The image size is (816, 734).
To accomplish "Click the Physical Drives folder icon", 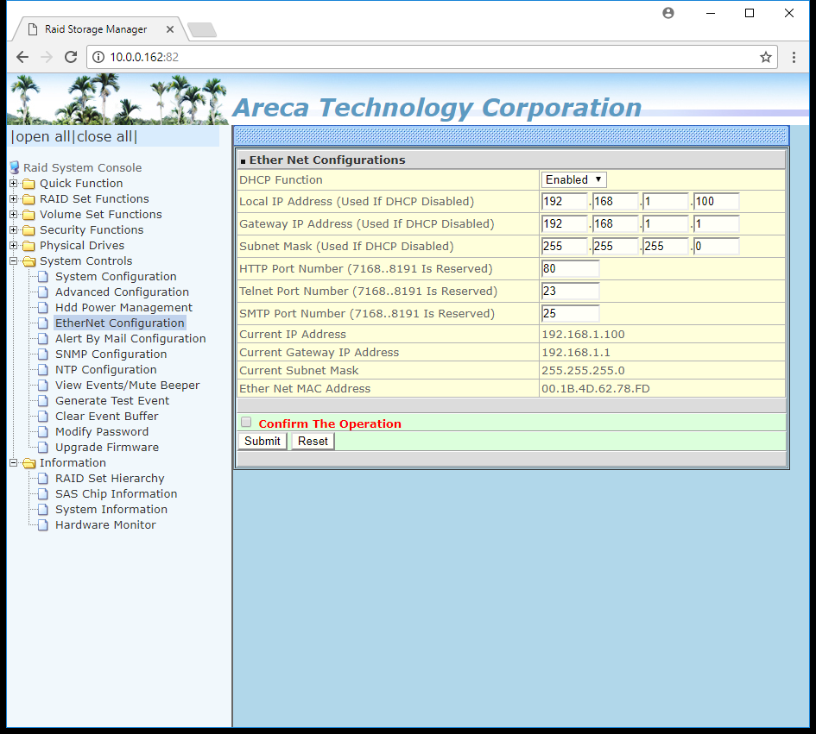I will coord(29,245).
